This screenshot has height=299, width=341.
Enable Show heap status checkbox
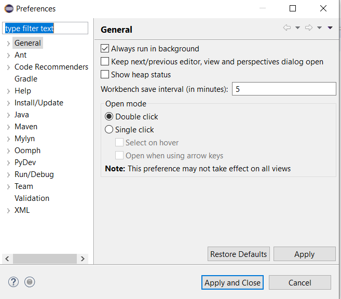click(105, 75)
